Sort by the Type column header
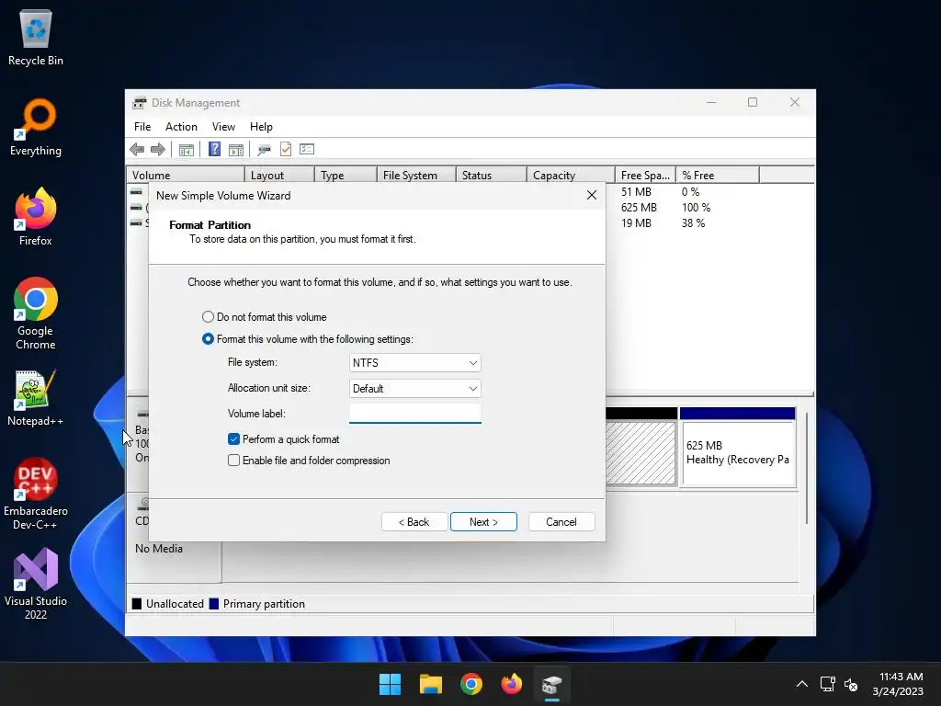Image resolution: width=941 pixels, height=706 pixels. 346,175
